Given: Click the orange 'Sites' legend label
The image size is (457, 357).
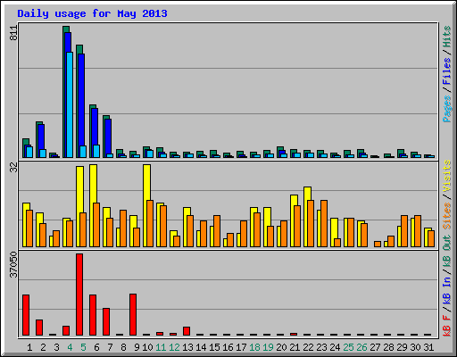Looking at the screenshot, I should (446, 215).
